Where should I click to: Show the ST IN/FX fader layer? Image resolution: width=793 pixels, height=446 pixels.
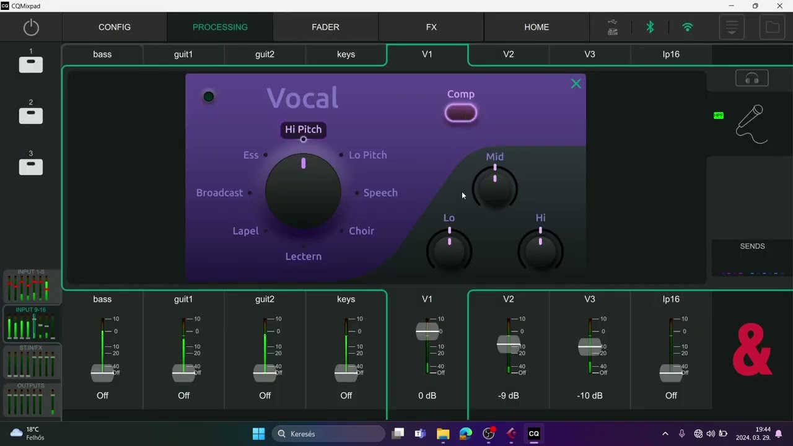point(32,362)
